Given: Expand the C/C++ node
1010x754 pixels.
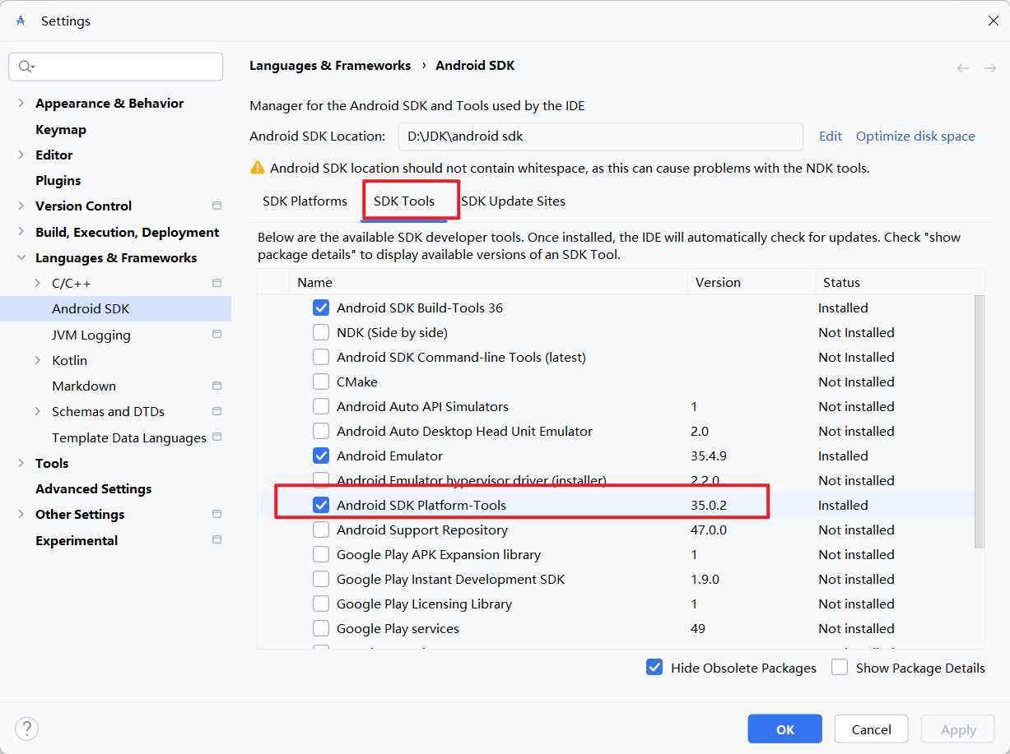Looking at the screenshot, I should [x=37, y=283].
